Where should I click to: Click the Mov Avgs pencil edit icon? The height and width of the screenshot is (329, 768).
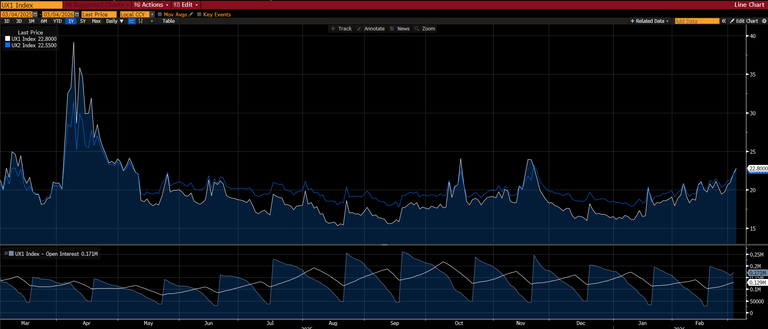[191, 14]
